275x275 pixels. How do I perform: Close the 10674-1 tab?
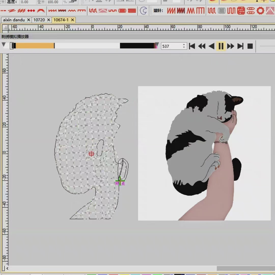click(73, 20)
